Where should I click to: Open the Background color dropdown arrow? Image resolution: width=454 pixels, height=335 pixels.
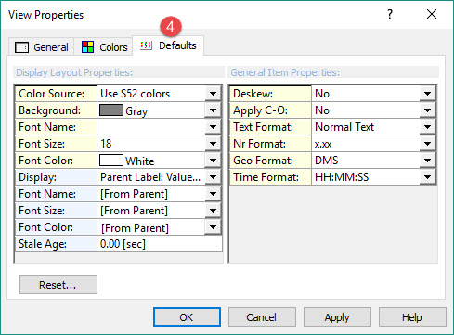tap(213, 110)
